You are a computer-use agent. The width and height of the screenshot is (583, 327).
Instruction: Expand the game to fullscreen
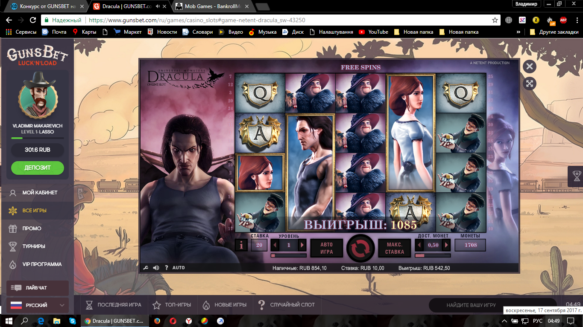pyautogui.click(x=529, y=84)
